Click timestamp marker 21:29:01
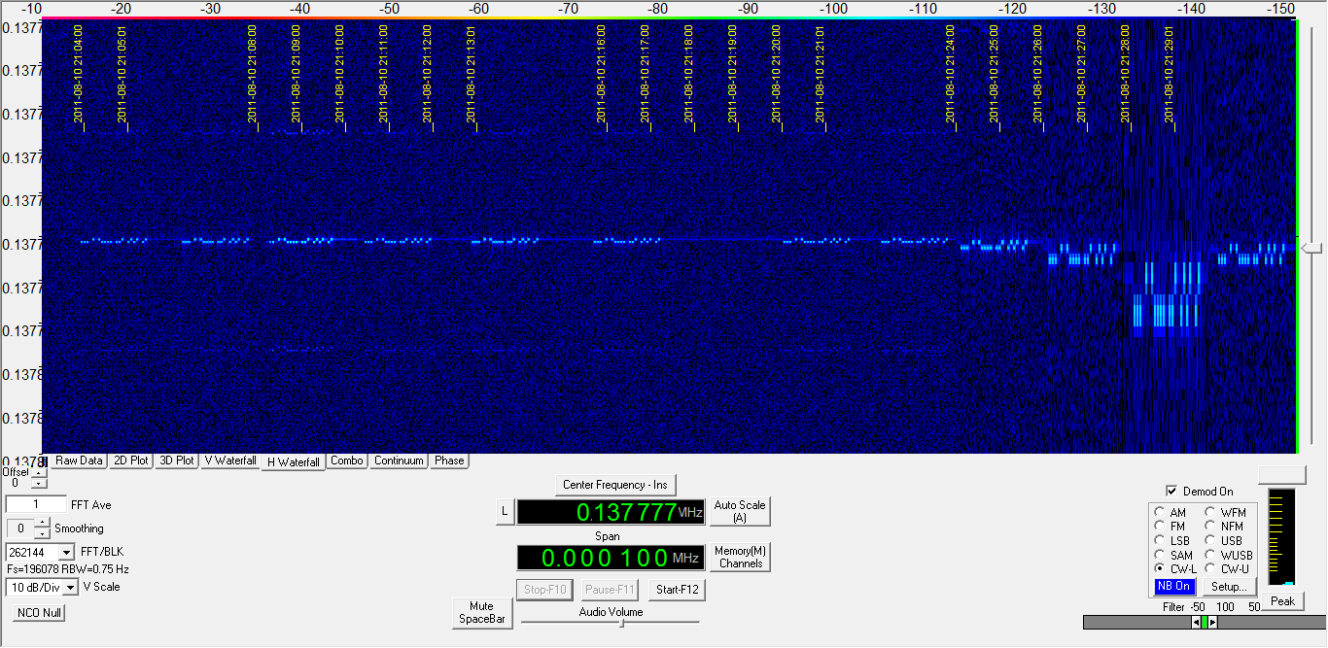Screen dimensions: 1328x648 click(x=1170, y=75)
